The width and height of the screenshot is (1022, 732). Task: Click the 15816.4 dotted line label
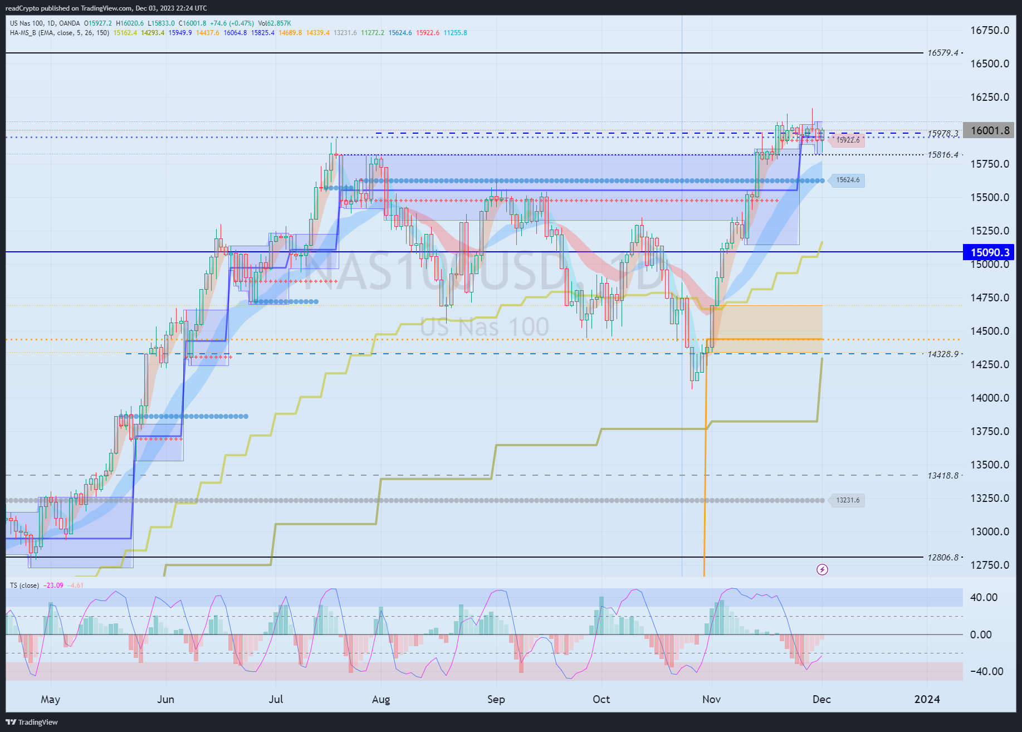pos(943,155)
